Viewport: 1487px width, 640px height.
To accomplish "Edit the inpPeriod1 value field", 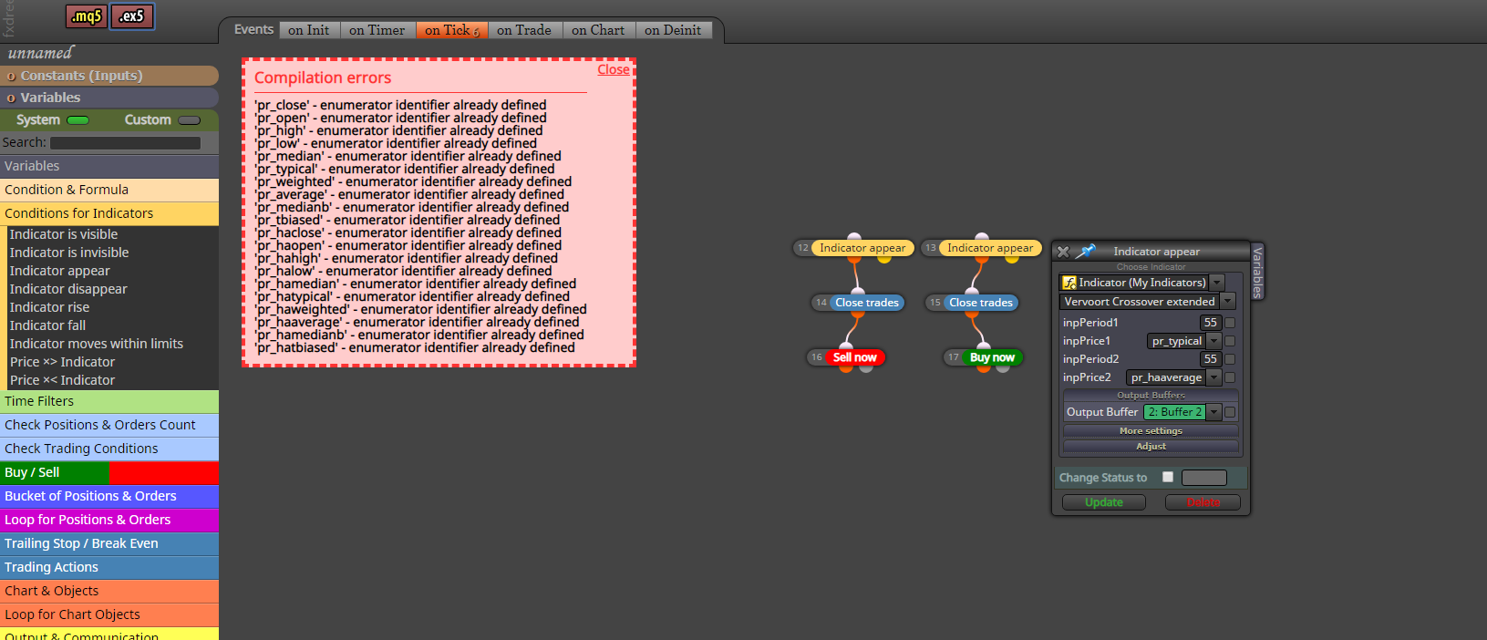I will click(1210, 323).
